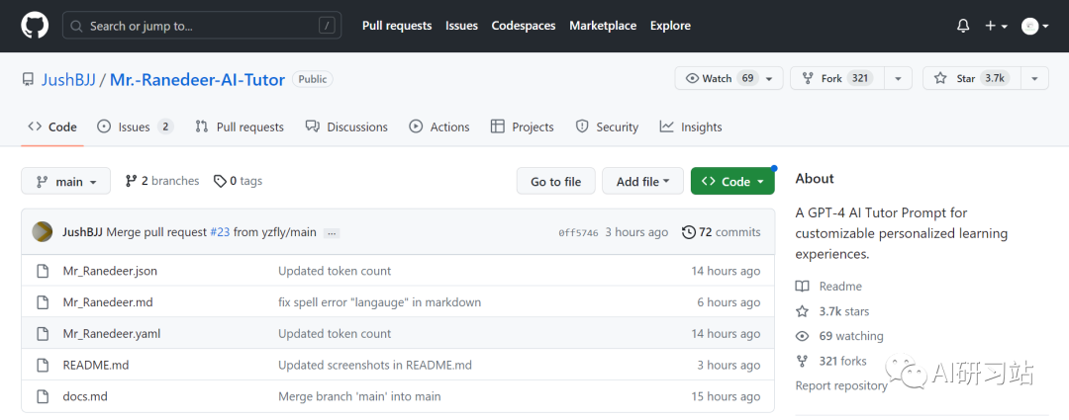The image size is (1069, 420).
Task: Open the GitHub home logo
Action: point(35,26)
